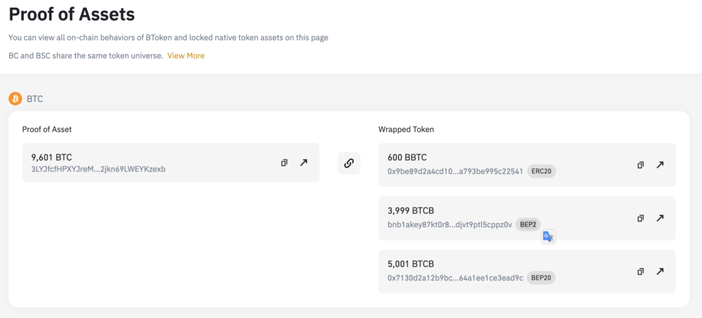Open the 5,001 BTCB address externally
Viewport: 702px width, 318px height.
660,271
